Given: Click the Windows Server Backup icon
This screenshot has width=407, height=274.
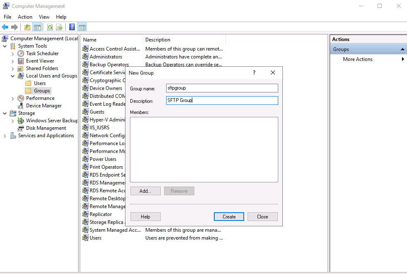Looking at the screenshot, I should [21, 121].
